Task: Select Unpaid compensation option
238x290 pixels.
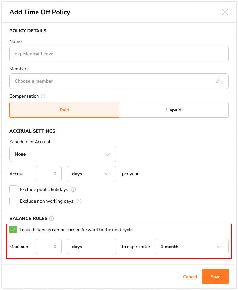Action: click(x=174, y=110)
